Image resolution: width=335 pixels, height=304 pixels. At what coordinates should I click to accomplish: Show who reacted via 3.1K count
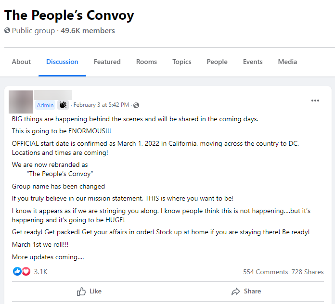click(41, 272)
